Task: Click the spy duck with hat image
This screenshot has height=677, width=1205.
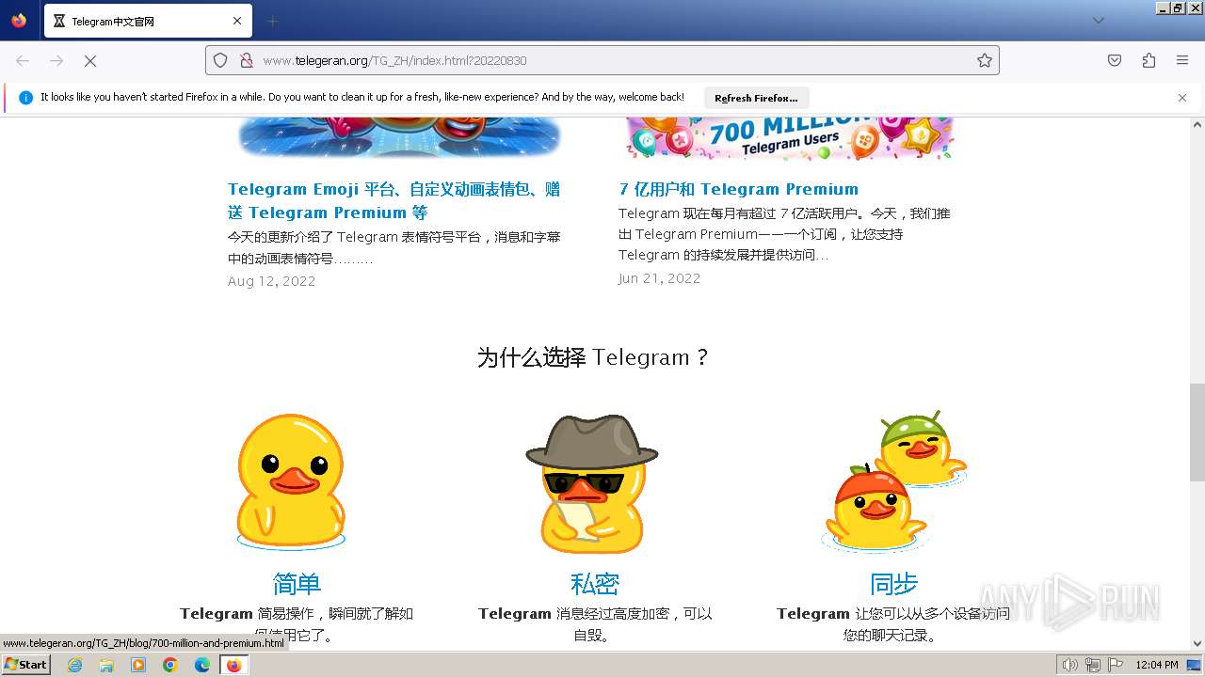Action: coord(592,483)
